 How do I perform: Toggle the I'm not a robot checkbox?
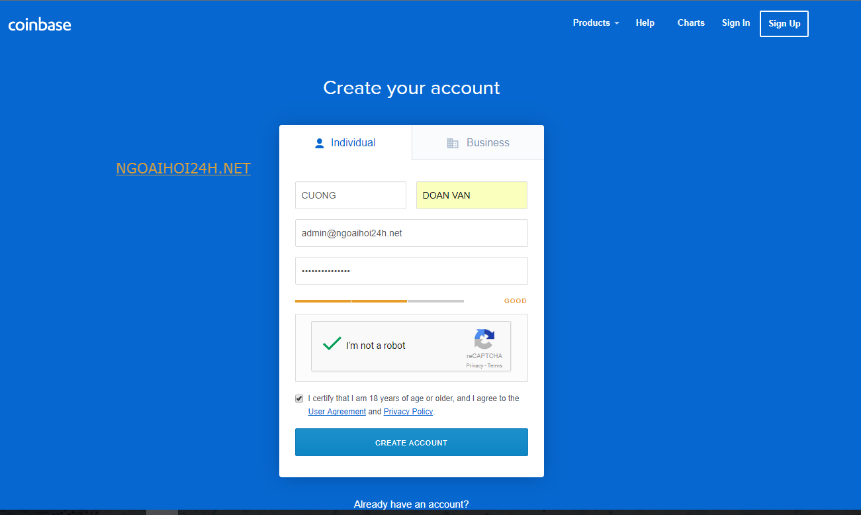coord(332,345)
